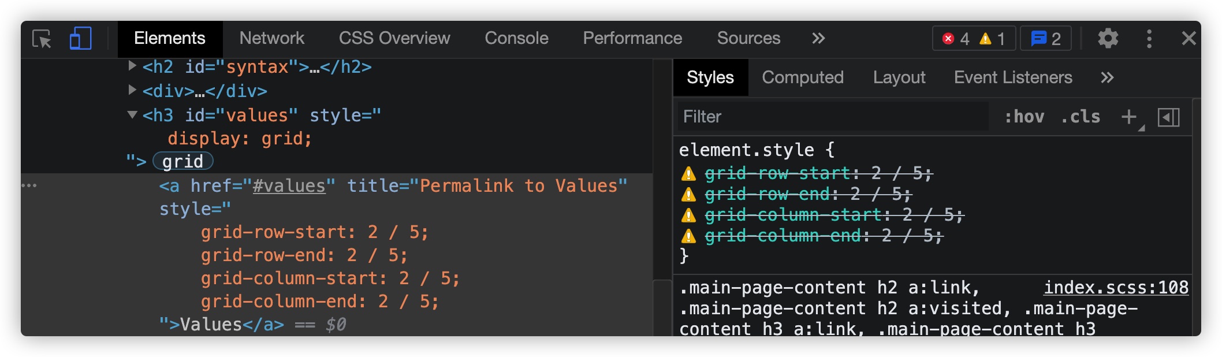This screenshot has width=1222, height=357.
Task: Open DevTools settings gear
Action: click(x=1108, y=39)
